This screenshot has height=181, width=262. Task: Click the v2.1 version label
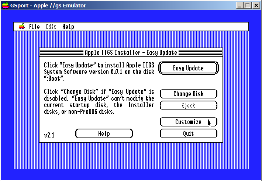tap(49, 135)
